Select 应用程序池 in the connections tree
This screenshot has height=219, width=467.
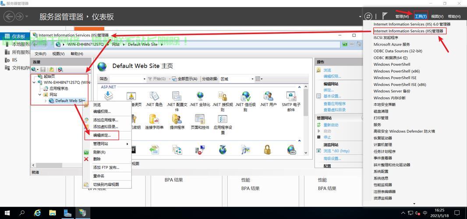pos(59,88)
